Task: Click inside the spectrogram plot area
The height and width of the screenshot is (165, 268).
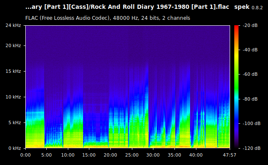Action: click(128, 87)
